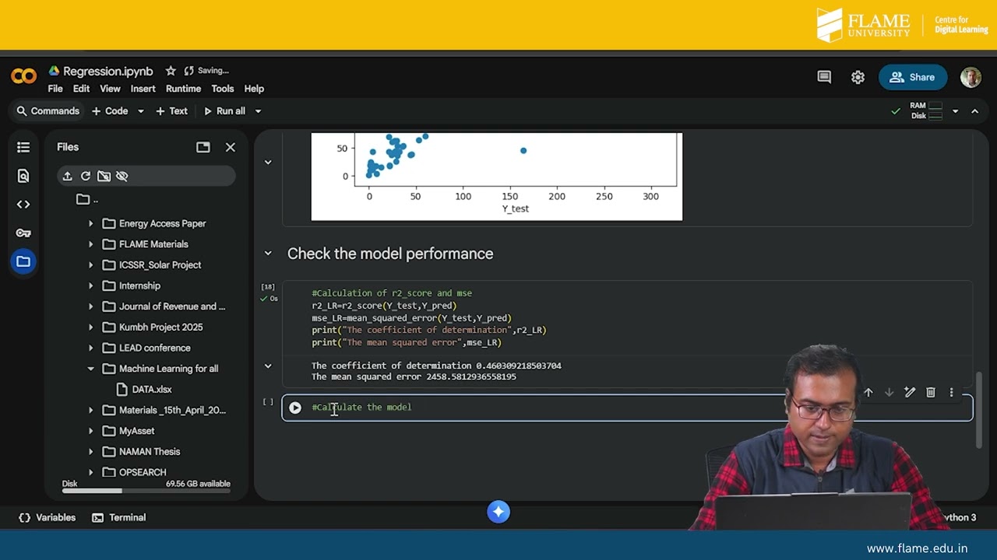
Task: Click the Share button
Action: click(913, 77)
